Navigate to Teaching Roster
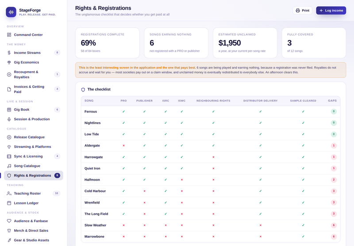This screenshot has height=246, width=354. pos(34,193)
